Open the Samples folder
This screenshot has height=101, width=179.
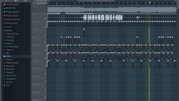tap(8, 72)
